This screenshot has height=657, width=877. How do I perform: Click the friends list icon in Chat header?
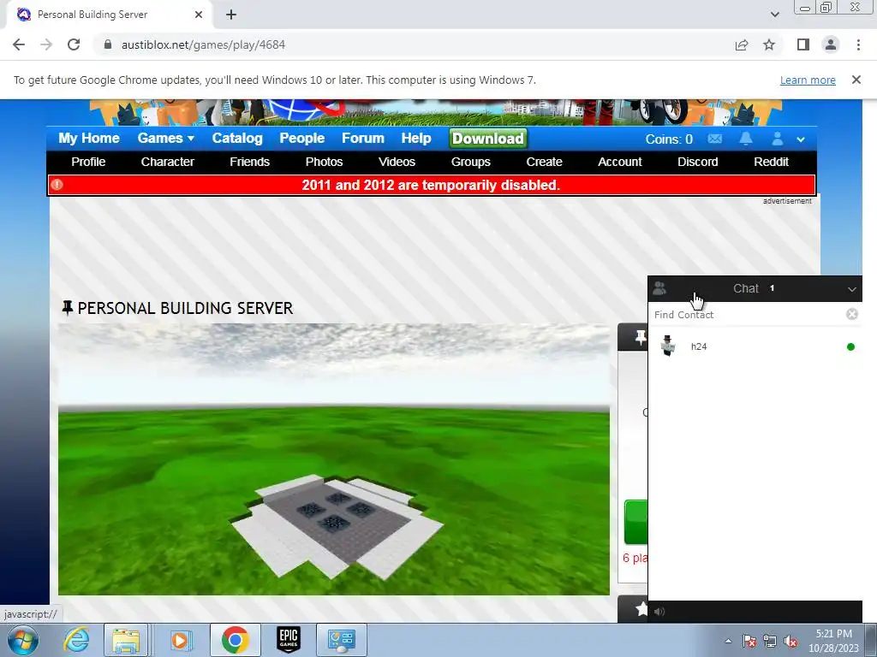[659, 288]
